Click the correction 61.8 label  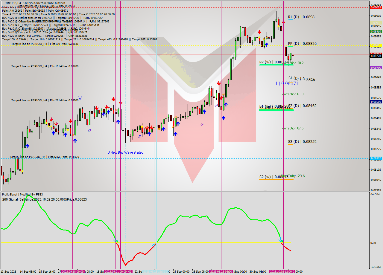pos(293,94)
